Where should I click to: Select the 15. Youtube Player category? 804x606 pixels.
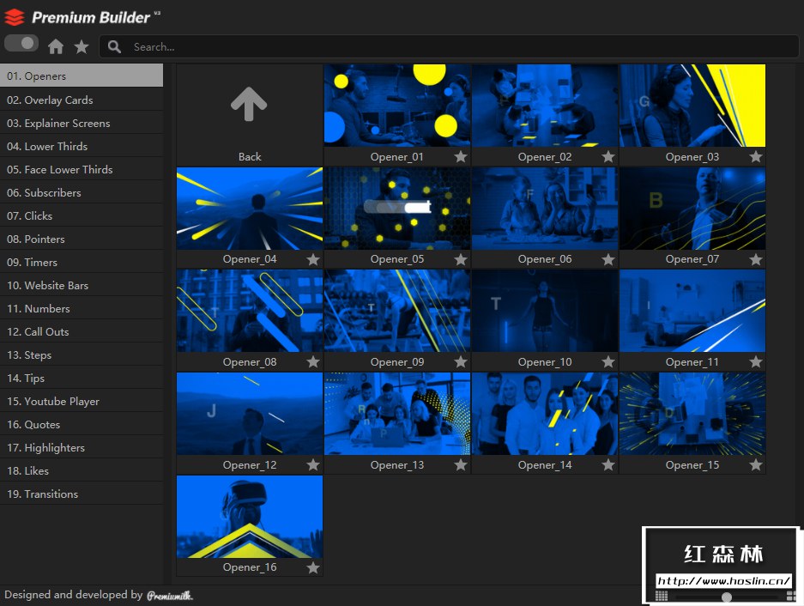tap(53, 401)
